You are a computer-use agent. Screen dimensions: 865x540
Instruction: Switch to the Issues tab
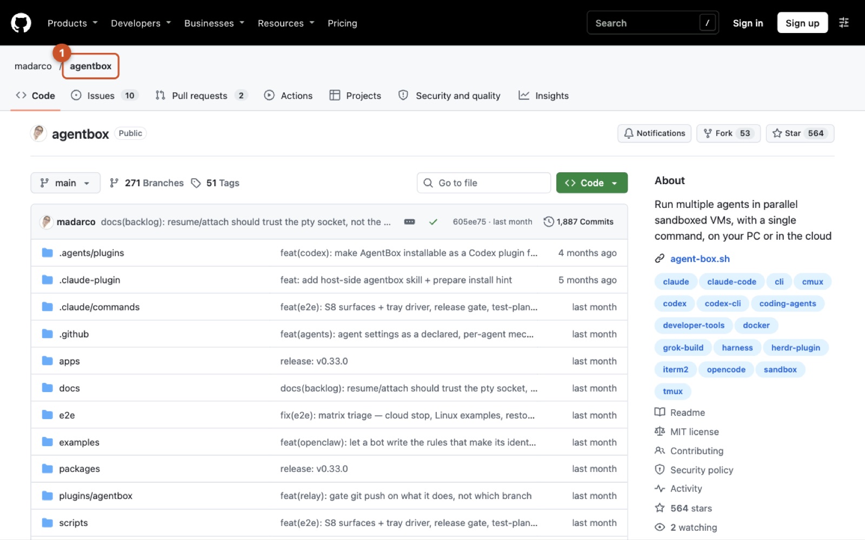pos(105,96)
